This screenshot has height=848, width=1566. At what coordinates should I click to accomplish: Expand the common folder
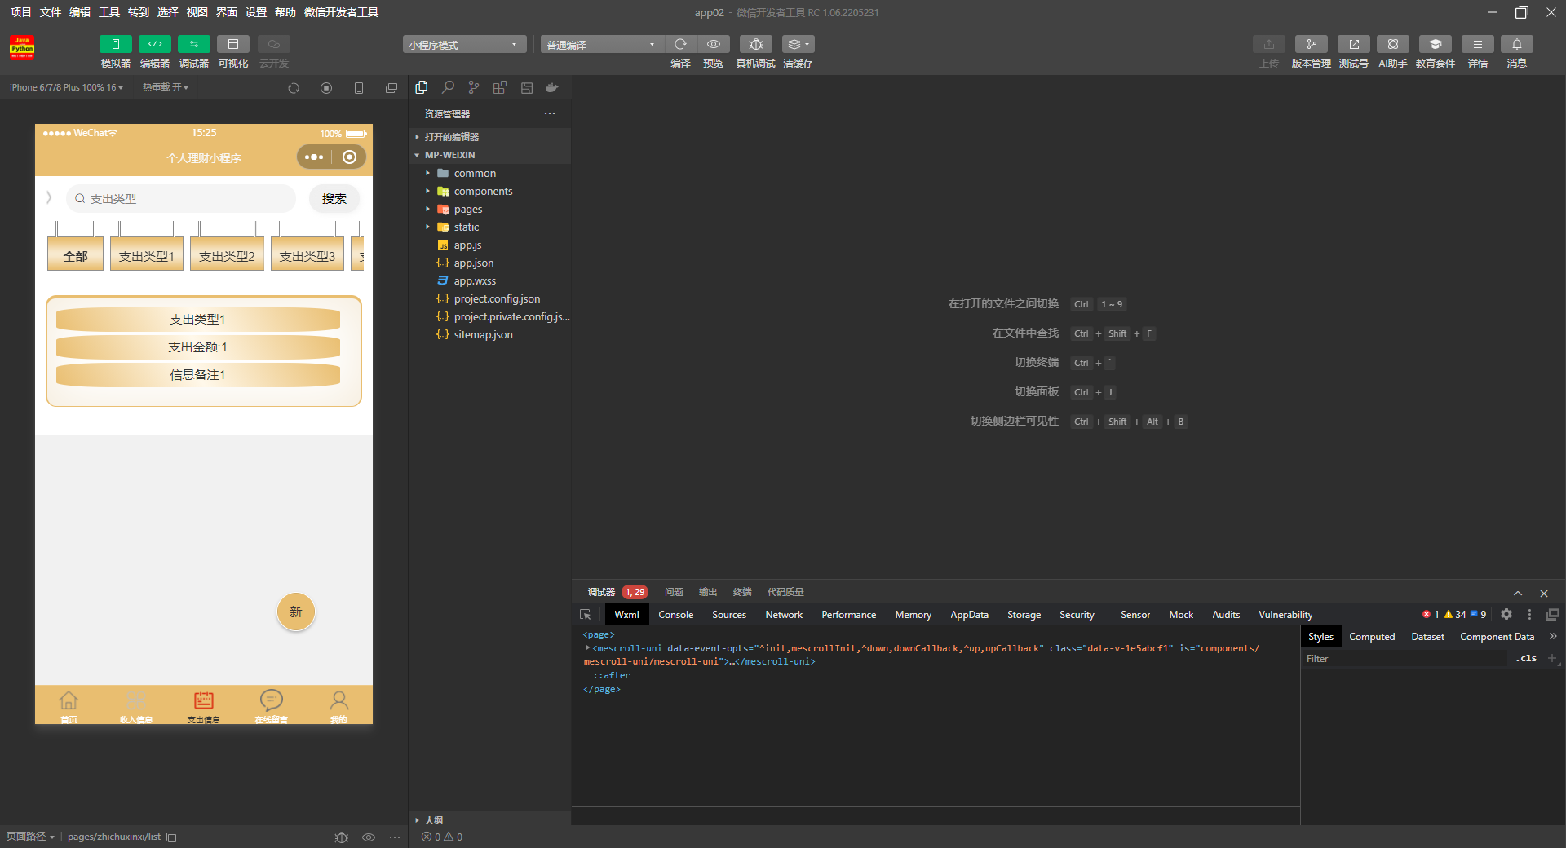coord(489,173)
